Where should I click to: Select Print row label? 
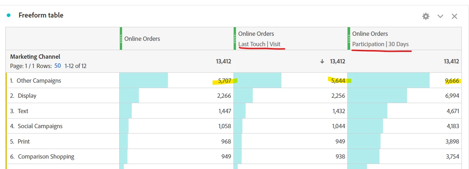click(24, 141)
